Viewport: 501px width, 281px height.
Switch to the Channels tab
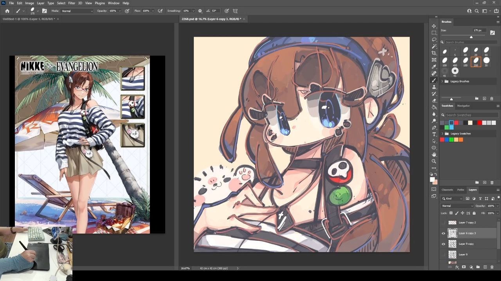coord(447,190)
